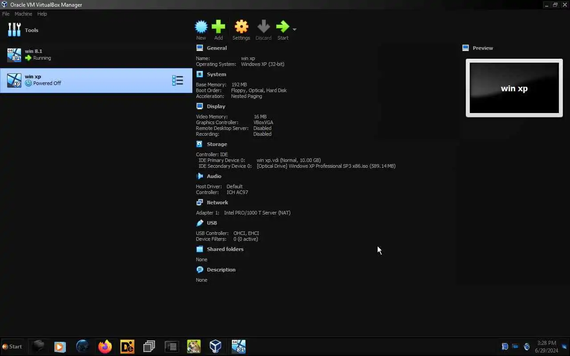Open the General section header link

click(x=217, y=48)
